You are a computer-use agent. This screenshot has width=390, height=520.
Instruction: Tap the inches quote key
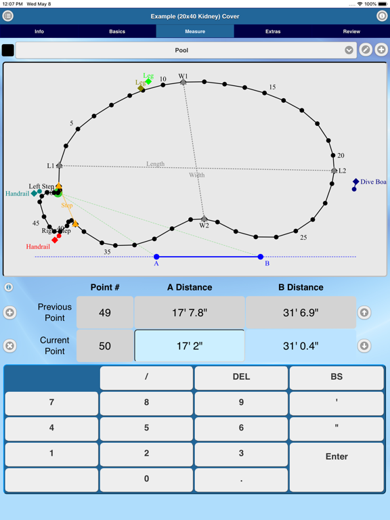click(337, 428)
